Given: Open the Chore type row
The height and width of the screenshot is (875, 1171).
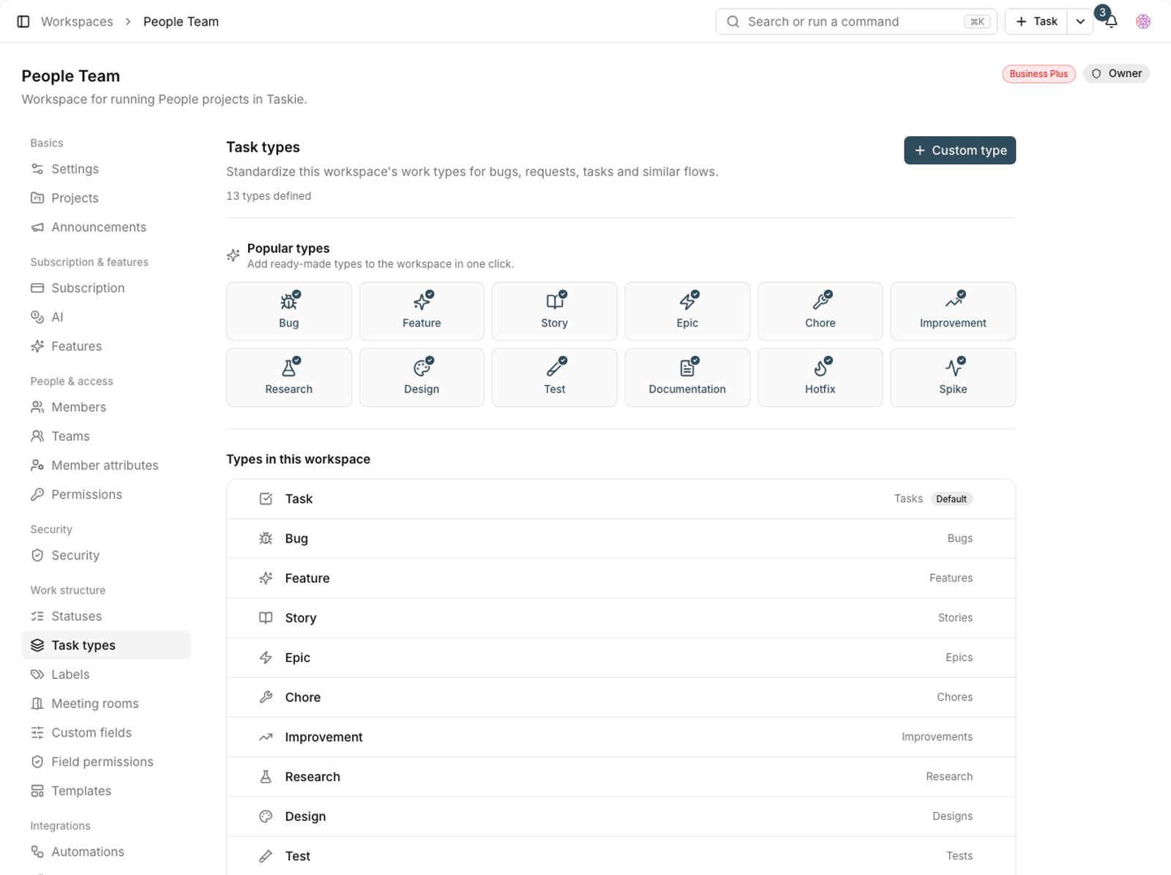Looking at the screenshot, I should pos(621,697).
